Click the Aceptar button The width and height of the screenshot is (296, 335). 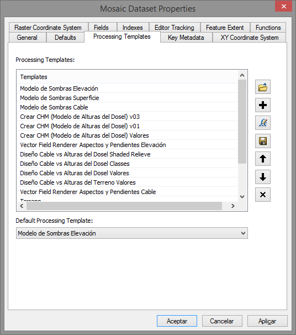(x=177, y=321)
